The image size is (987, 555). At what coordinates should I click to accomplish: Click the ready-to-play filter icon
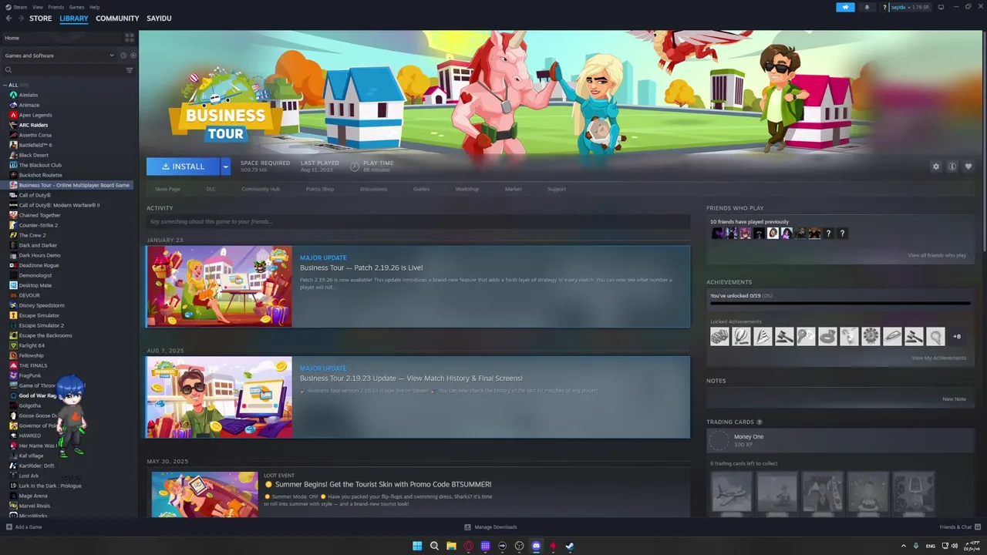click(133, 55)
